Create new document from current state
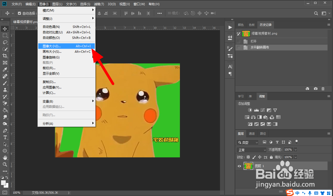This screenshot has width=333, height=196. coord(307,89)
